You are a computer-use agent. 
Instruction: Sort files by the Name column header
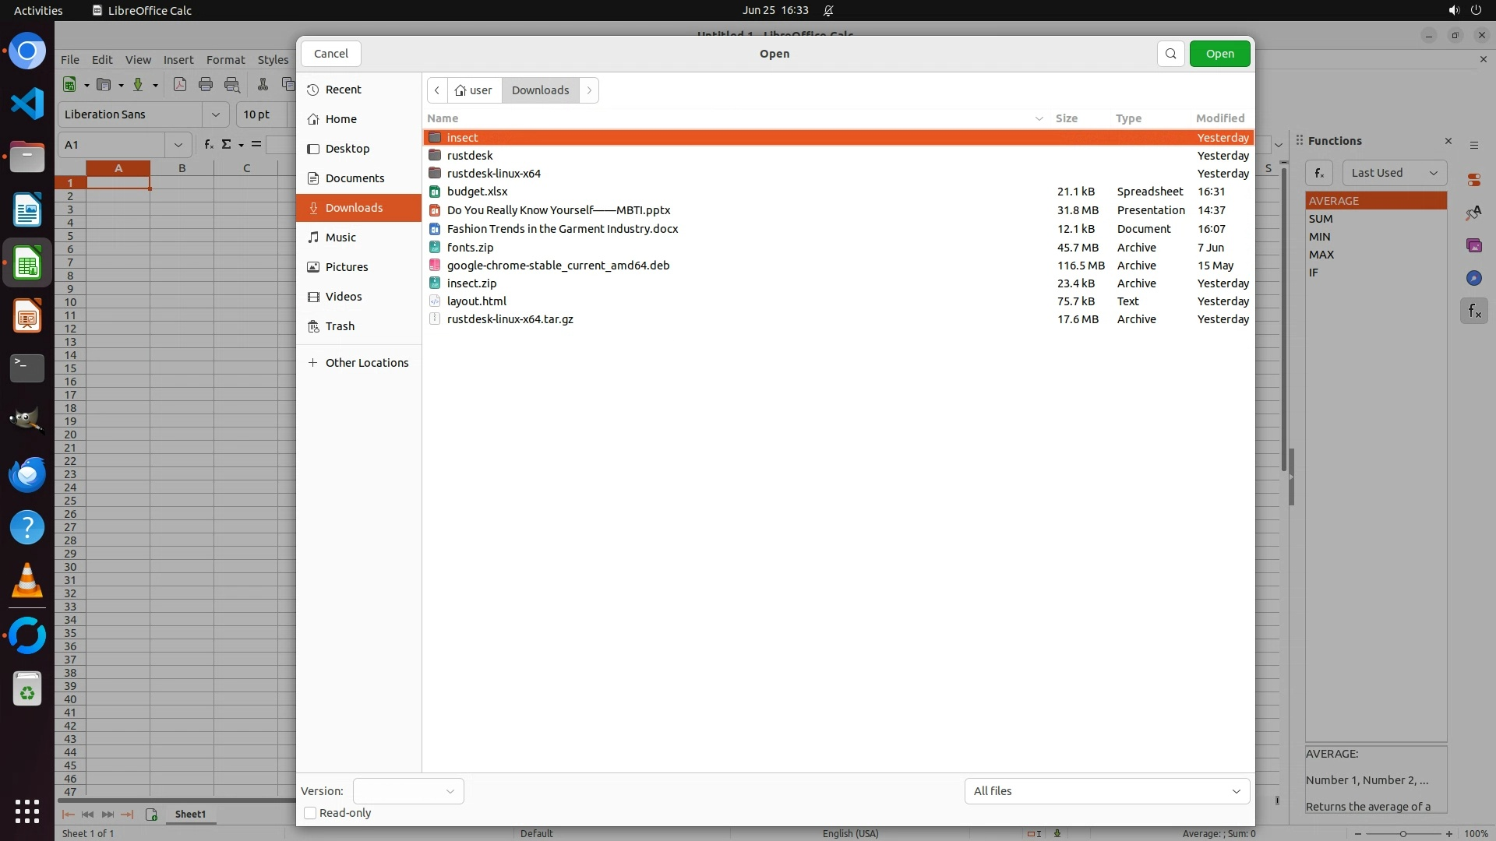tap(443, 118)
